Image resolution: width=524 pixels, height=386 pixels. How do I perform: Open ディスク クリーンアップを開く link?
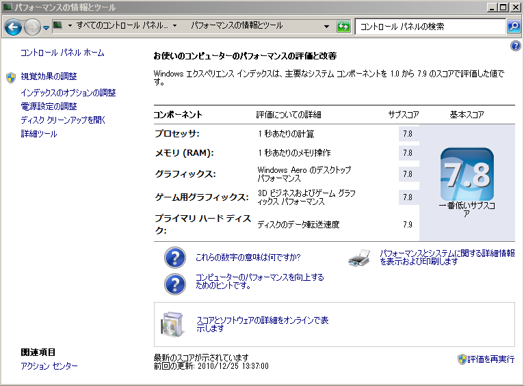(63, 120)
